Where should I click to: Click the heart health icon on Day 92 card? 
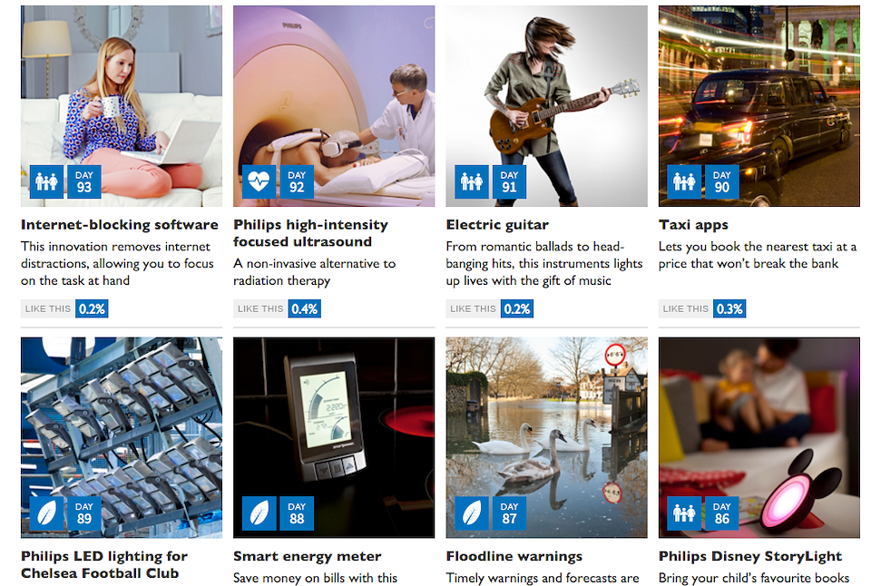point(259,181)
